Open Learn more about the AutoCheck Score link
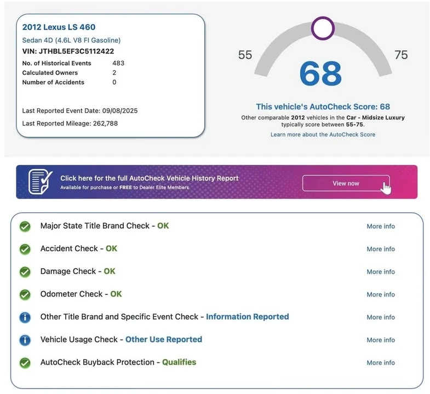This screenshot has width=430, height=394. [x=323, y=135]
